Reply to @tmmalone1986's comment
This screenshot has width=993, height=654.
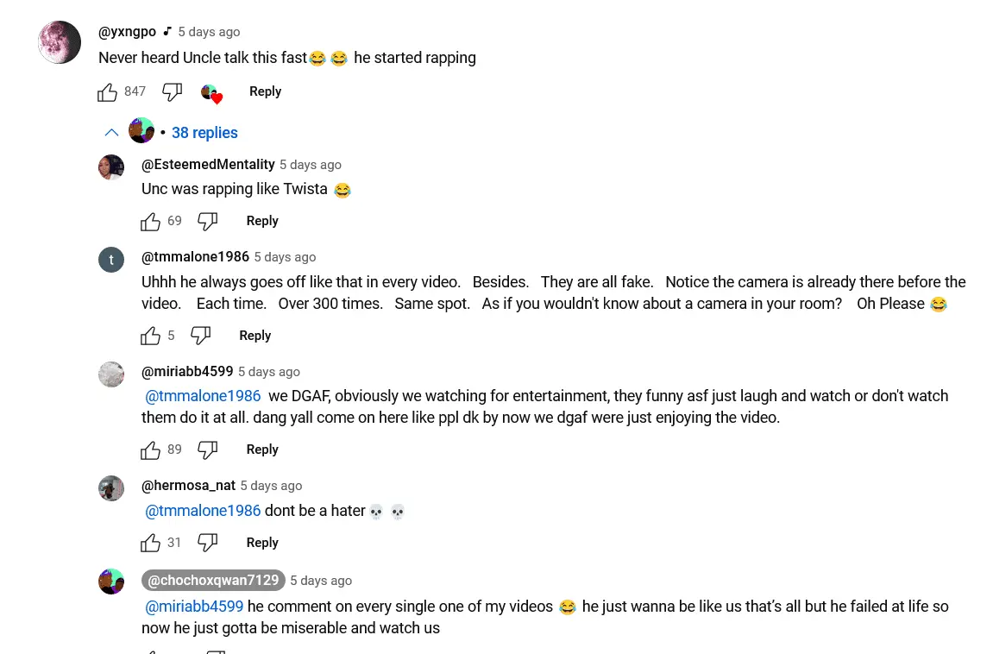coord(255,336)
